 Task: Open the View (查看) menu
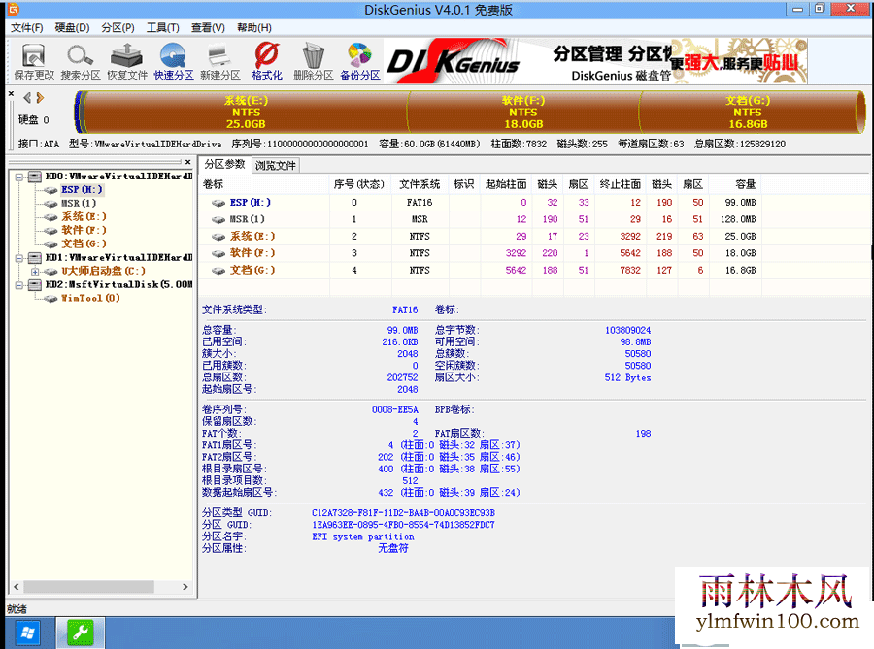pyautogui.click(x=208, y=28)
